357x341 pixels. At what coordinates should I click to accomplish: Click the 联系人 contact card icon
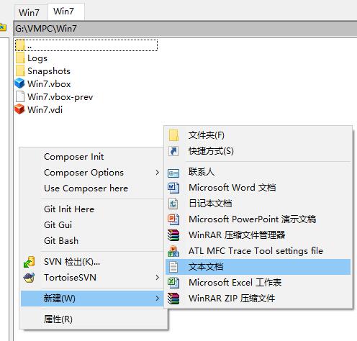click(x=173, y=173)
